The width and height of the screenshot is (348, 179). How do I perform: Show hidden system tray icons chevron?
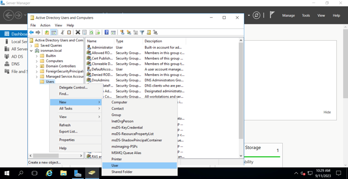point(296,173)
